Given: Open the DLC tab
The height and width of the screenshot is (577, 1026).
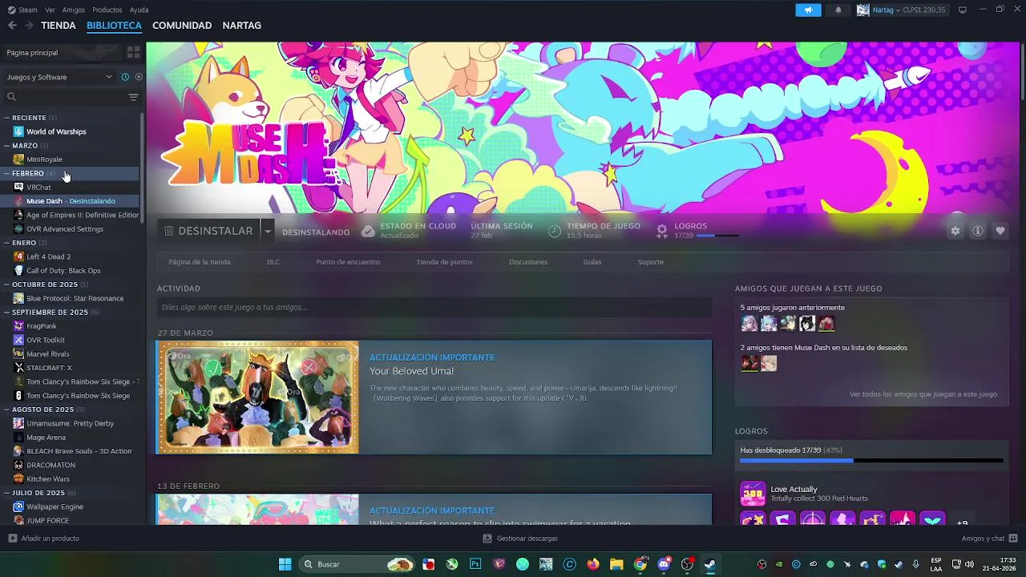Looking at the screenshot, I should pyautogui.click(x=273, y=262).
